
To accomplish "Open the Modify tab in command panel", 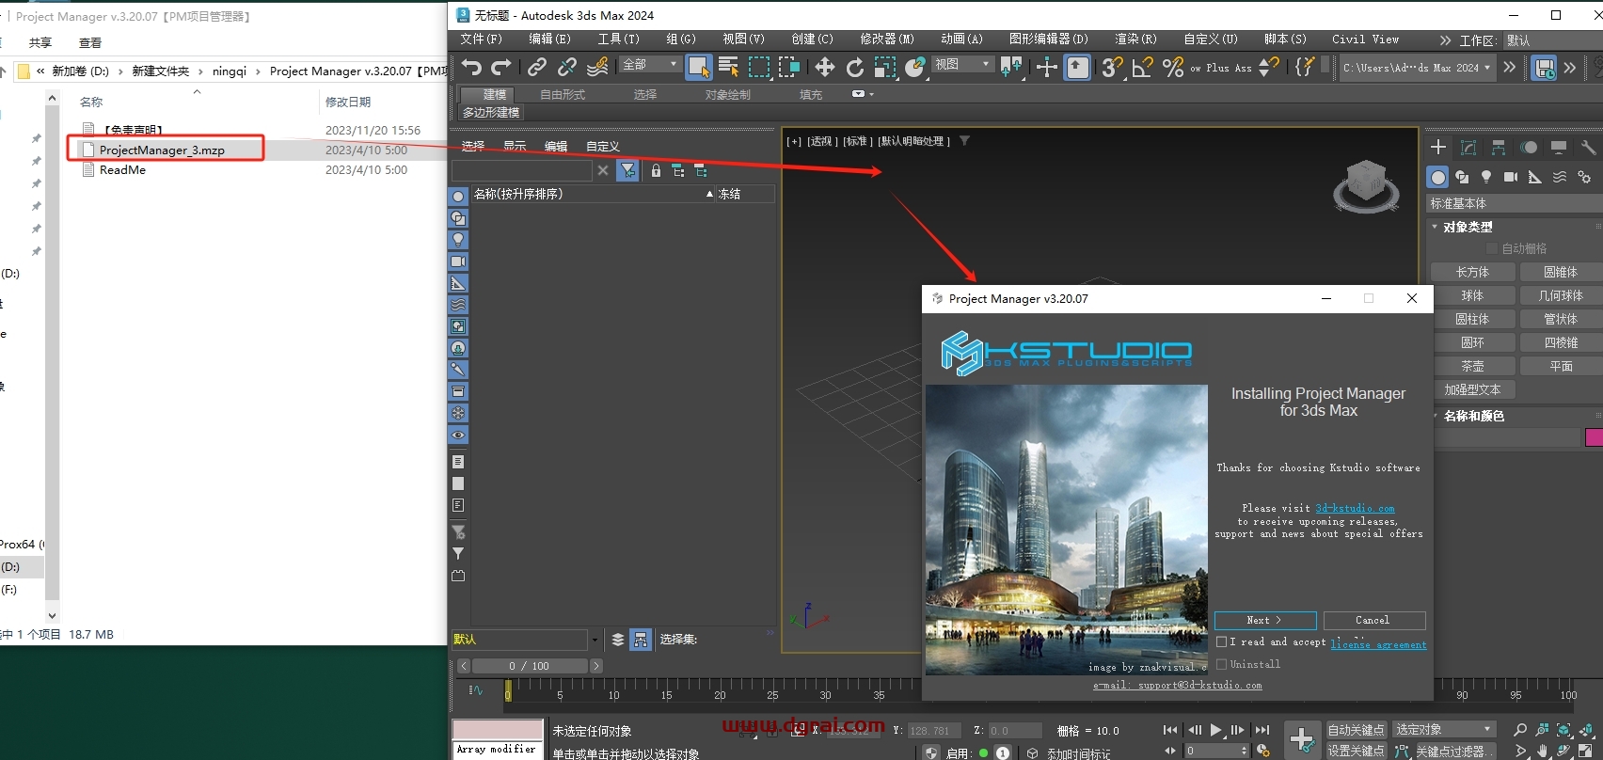I will coord(1468,148).
